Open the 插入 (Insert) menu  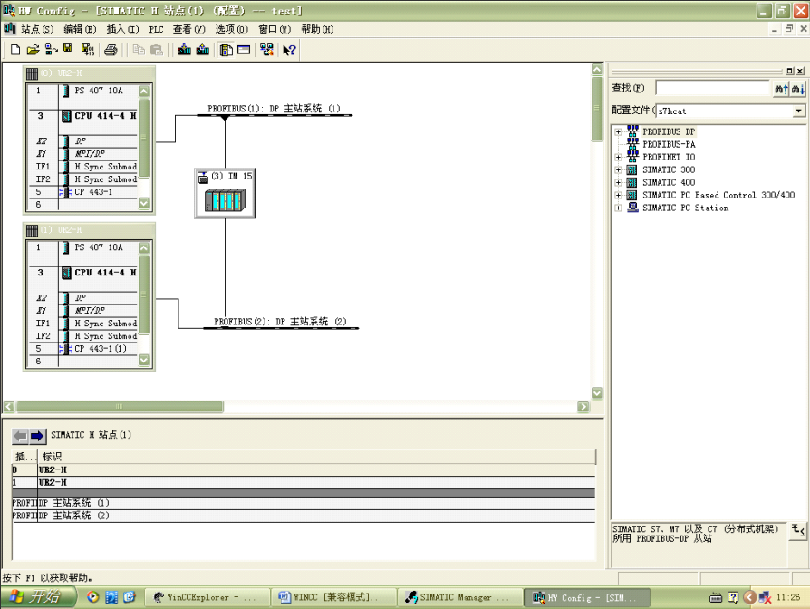[121, 29]
